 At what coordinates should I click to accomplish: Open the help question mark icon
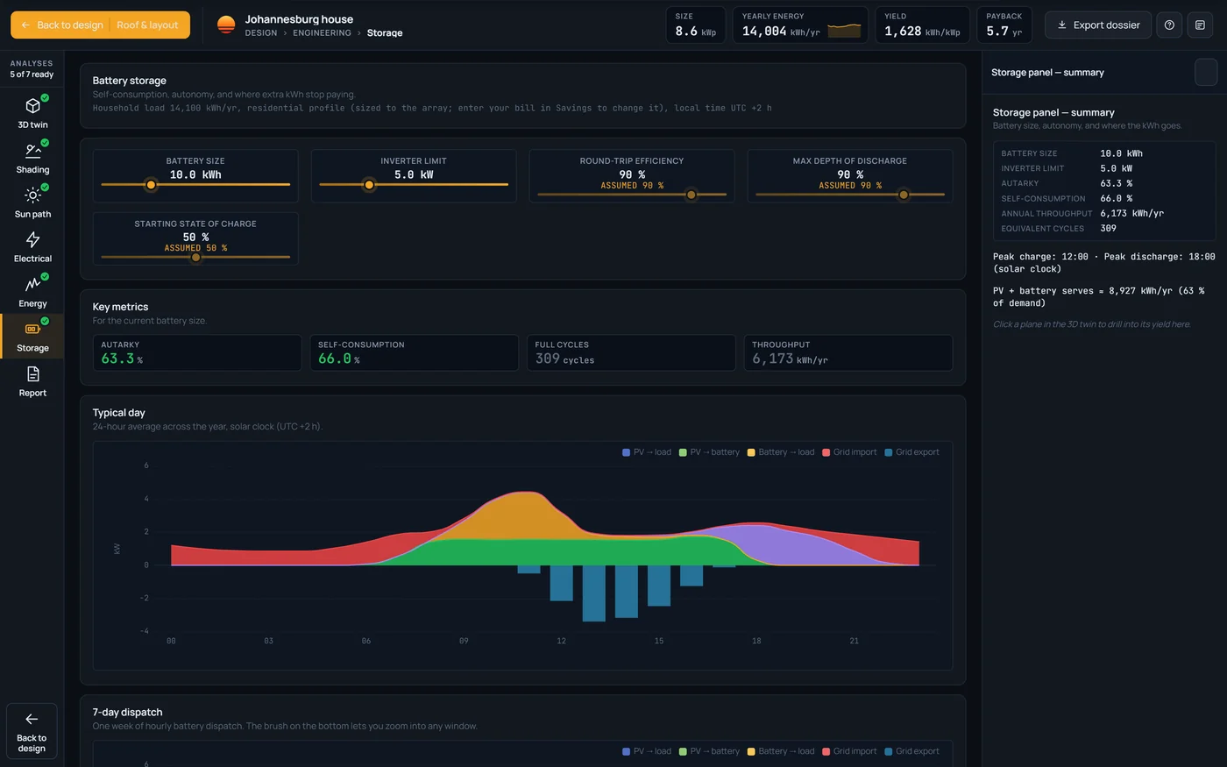(x=1169, y=25)
